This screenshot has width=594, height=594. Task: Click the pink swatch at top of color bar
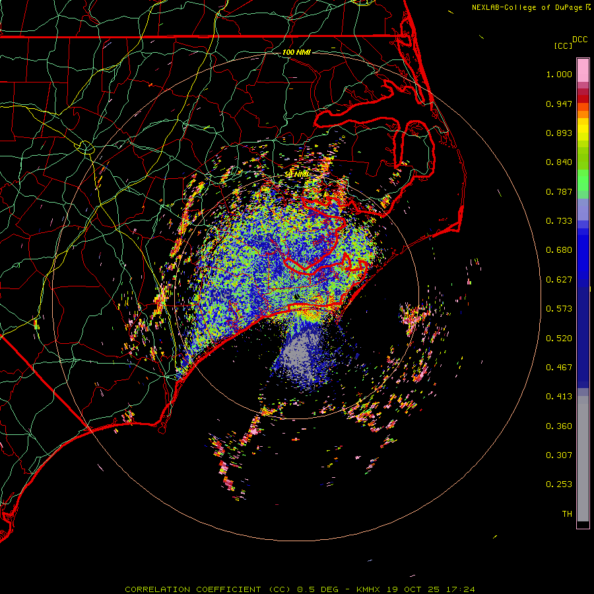click(x=583, y=71)
